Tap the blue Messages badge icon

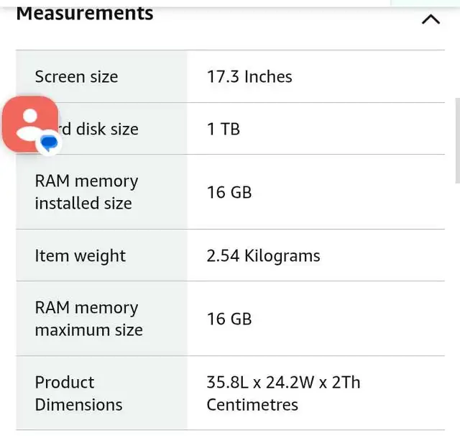tap(49, 142)
